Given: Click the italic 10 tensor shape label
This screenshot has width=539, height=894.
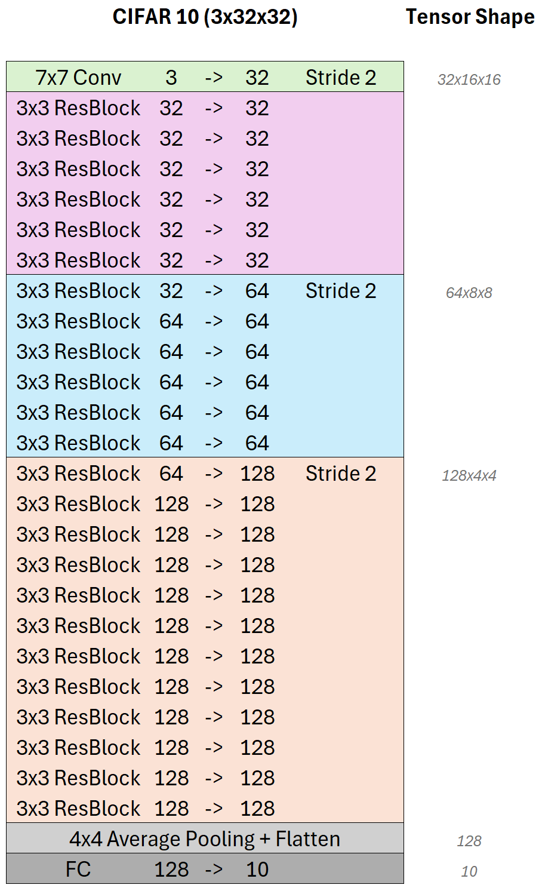Looking at the screenshot, I should pos(469,871).
